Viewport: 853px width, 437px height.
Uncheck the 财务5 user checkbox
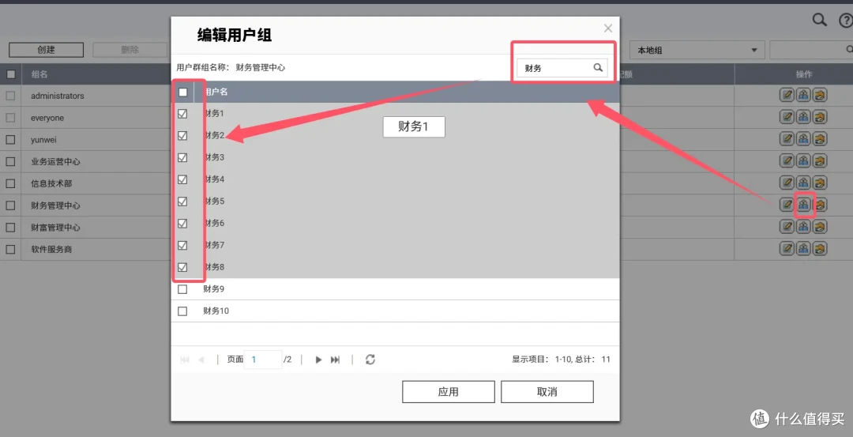[182, 202]
